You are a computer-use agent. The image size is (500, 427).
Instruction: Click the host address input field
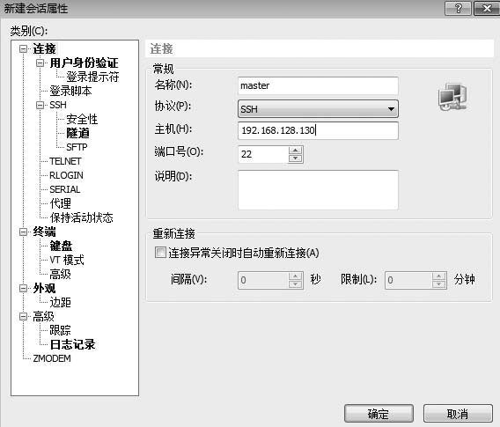(x=318, y=130)
